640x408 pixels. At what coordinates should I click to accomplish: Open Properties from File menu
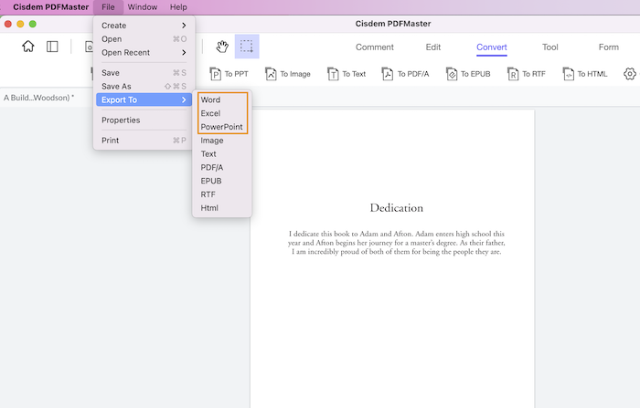tap(144, 120)
